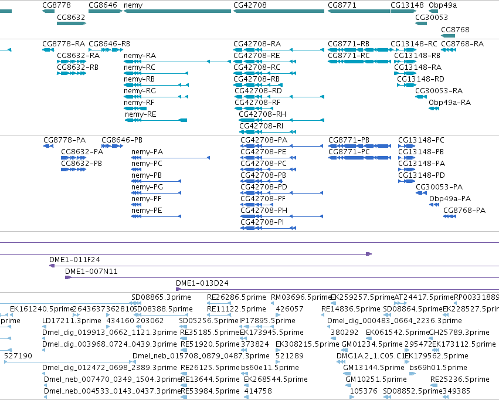Image resolution: width=499 pixels, height=400 pixels.
Task: Select the CG30053 gene label
Action: (432, 17)
